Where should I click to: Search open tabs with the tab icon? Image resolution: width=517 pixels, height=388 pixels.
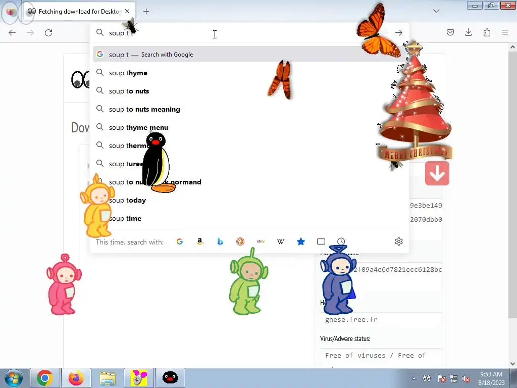[321, 241]
